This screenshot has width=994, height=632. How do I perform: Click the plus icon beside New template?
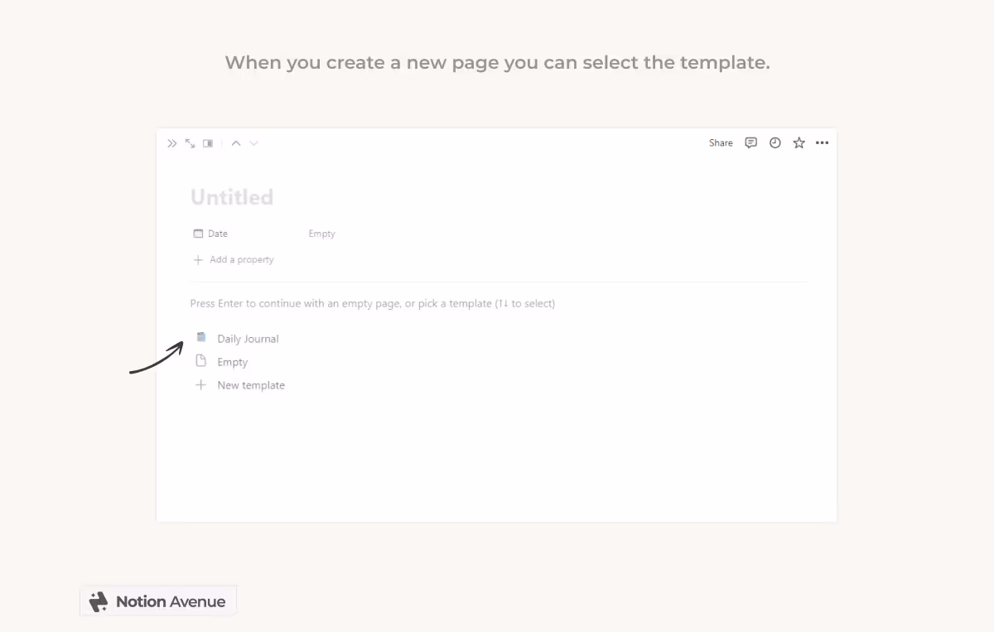[200, 385]
